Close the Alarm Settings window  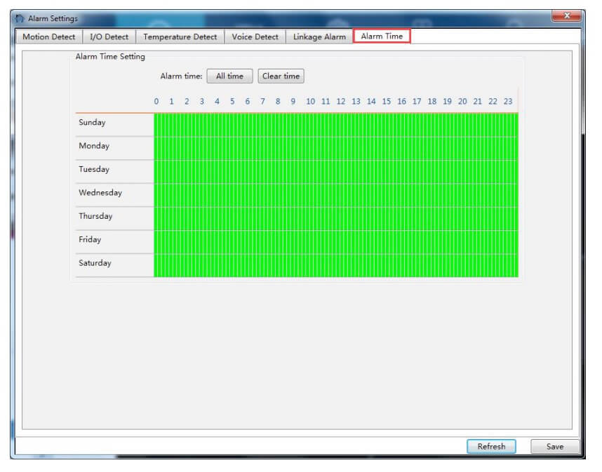(x=566, y=15)
